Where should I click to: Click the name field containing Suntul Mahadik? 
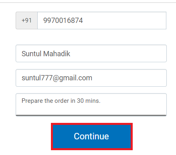click(91, 53)
